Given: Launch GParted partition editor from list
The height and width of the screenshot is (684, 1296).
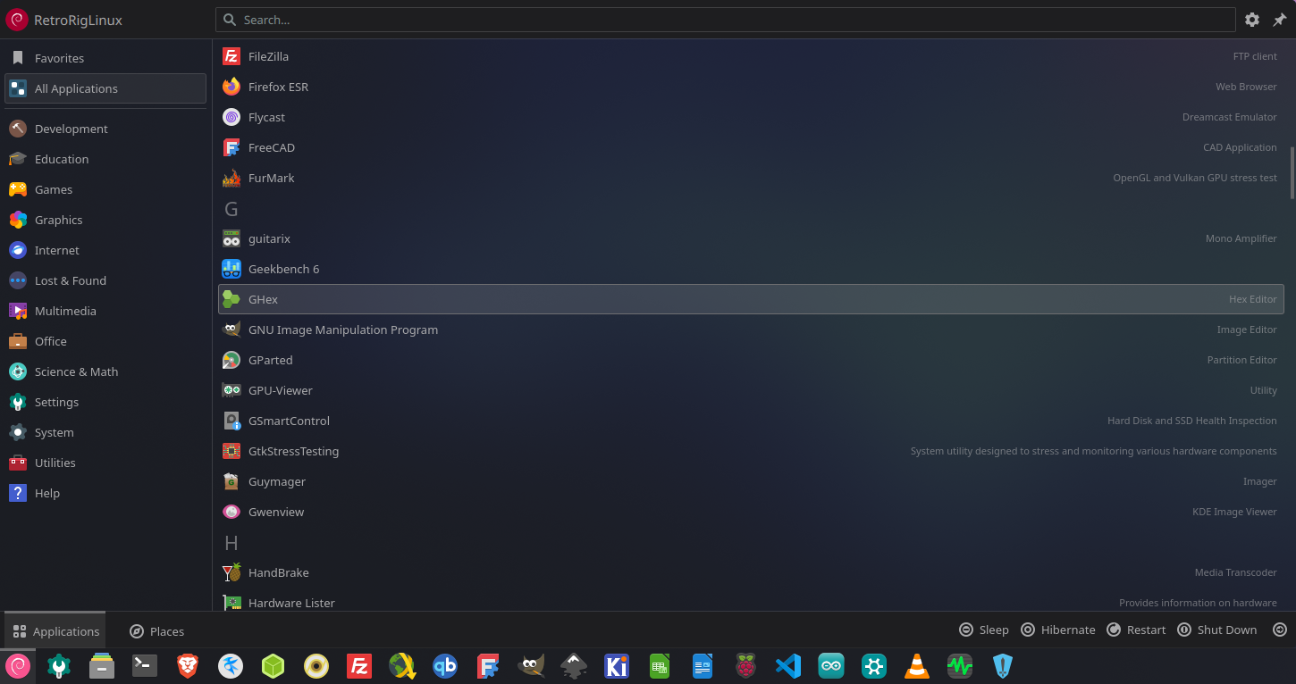Looking at the screenshot, I should click(x=271, y=360).
